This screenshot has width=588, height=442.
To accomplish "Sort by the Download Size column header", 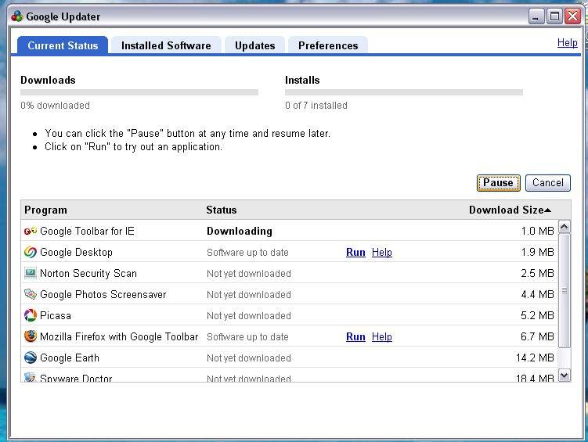I will click(510, 210).
